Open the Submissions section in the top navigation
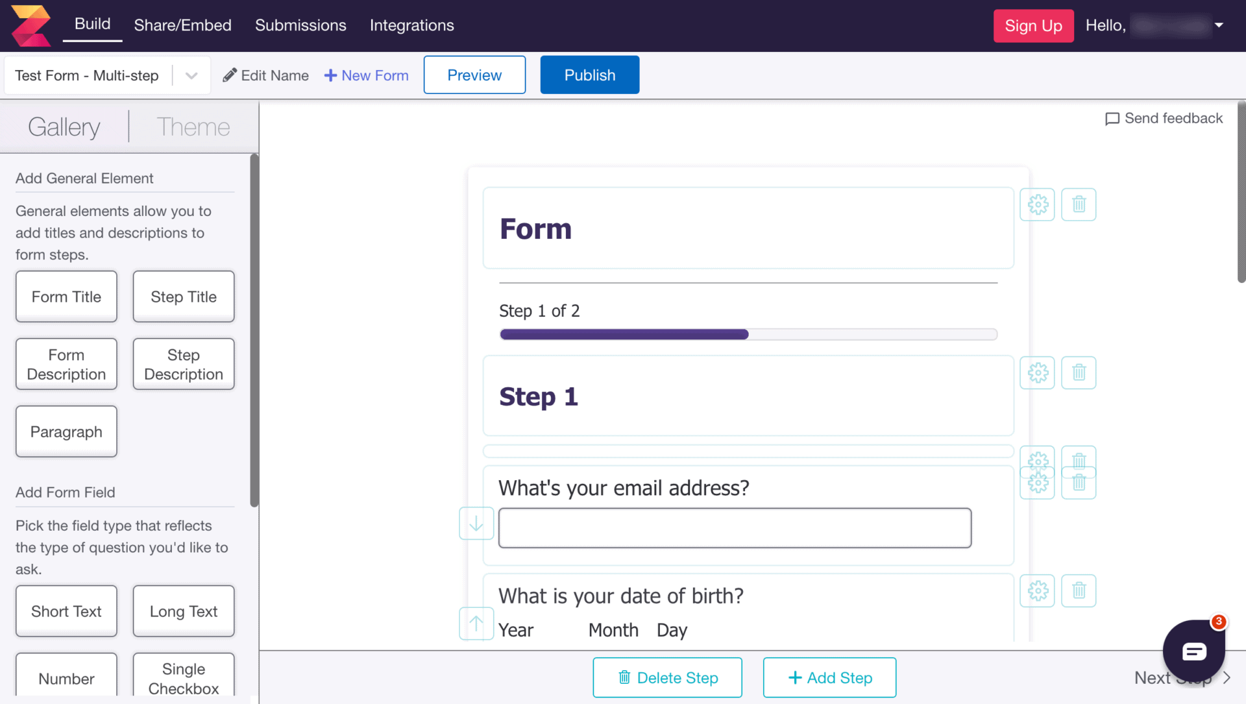 300,26
